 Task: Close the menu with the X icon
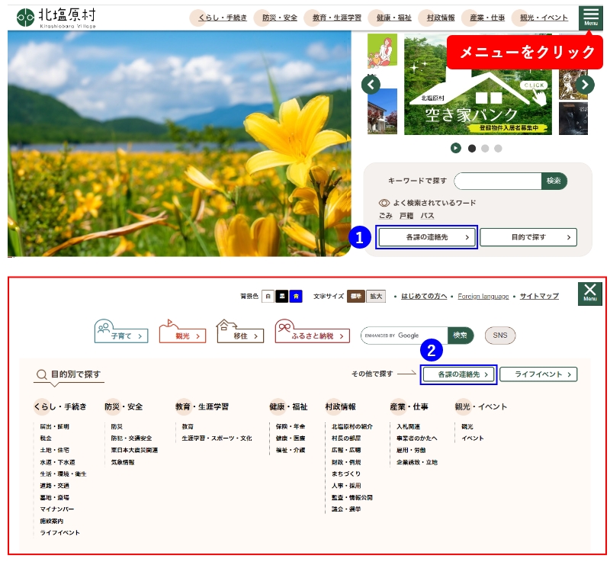click(x=589, y=294)
